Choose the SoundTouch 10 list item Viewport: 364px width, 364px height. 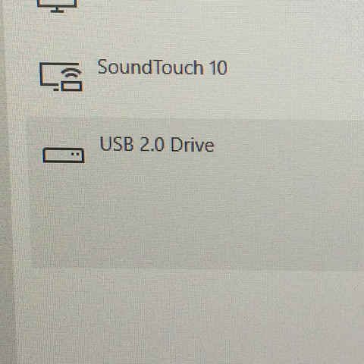coord(195,77)
